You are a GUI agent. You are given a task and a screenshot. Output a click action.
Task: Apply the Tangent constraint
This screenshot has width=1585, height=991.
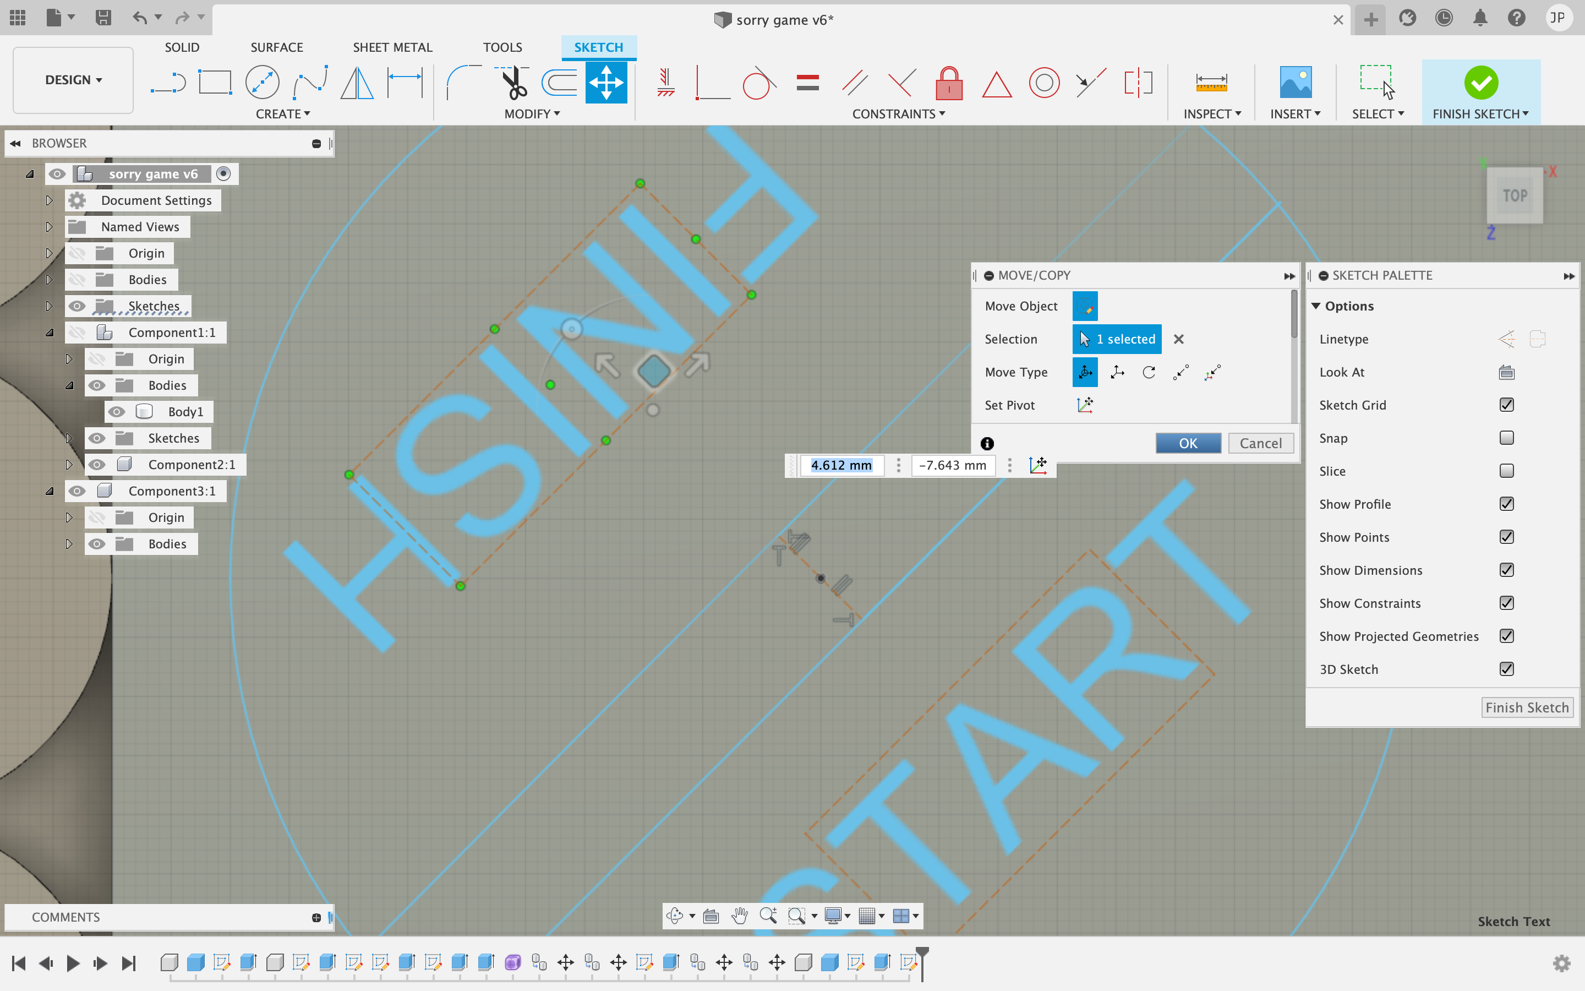point(759,83)
